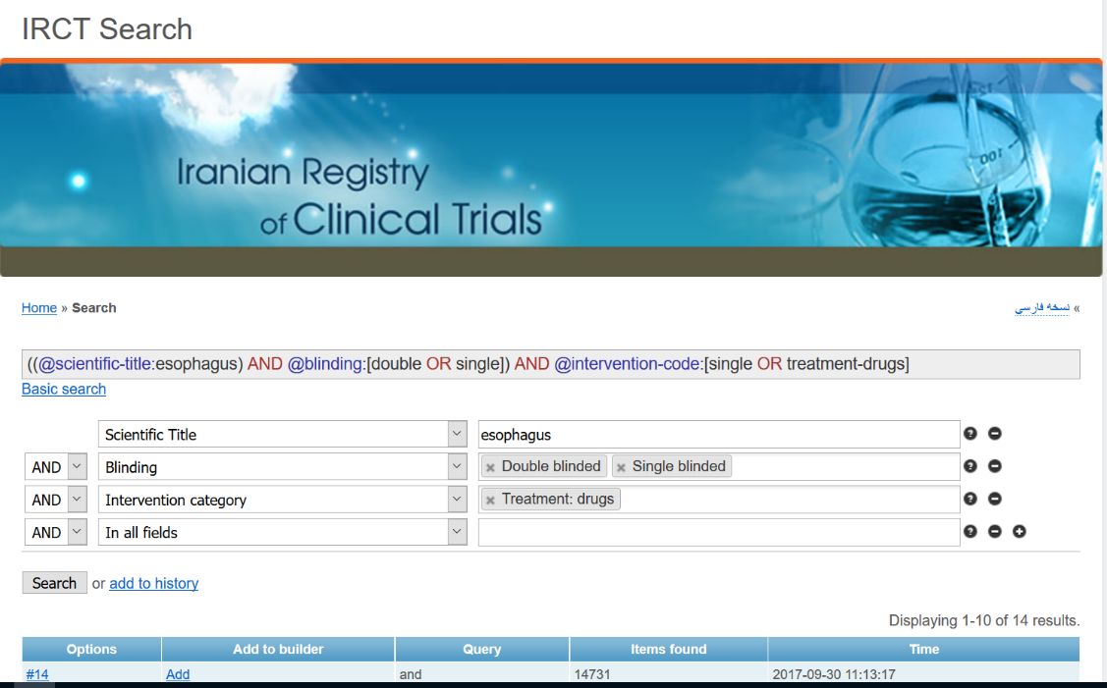Remove the 'Single blinded' tag
The height and width of the screenshot is (688, 1107).
pos(621,467)
